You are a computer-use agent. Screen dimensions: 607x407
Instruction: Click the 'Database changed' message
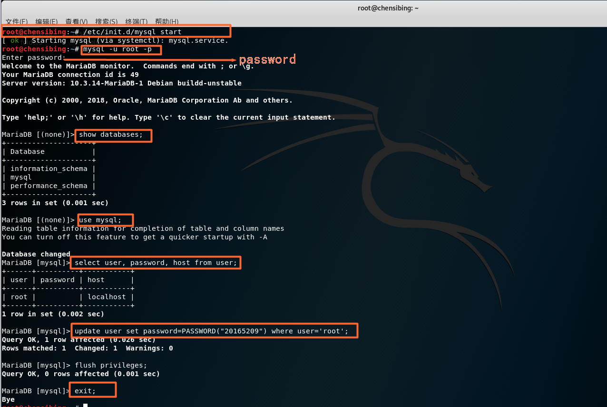36,254
